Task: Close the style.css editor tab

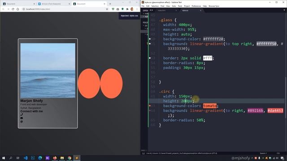Action: click(x=200, y=10)
